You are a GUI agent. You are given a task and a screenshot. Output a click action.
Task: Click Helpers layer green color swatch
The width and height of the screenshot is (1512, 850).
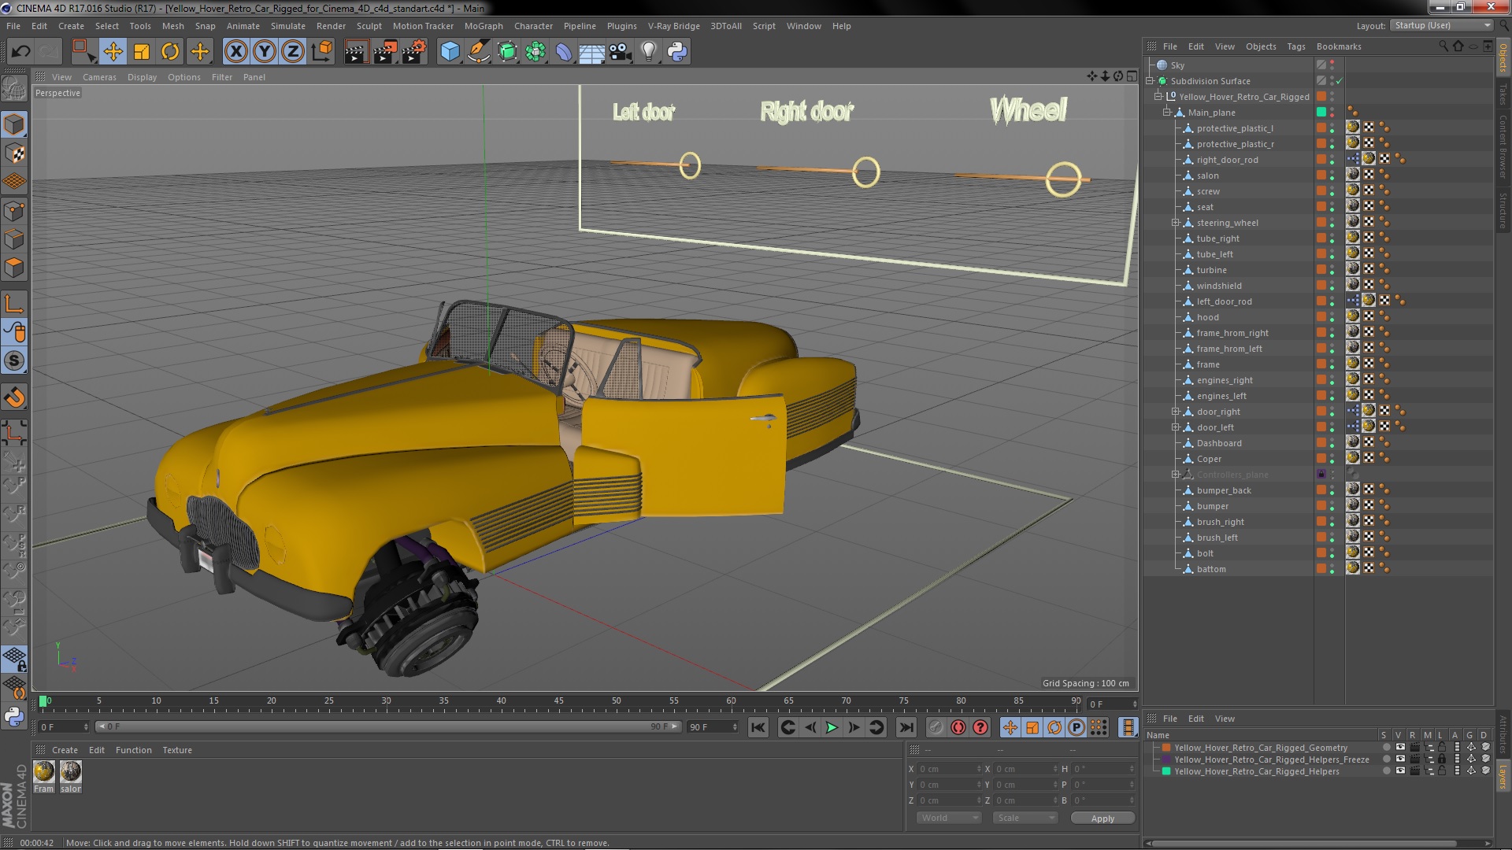[1166, 771]
